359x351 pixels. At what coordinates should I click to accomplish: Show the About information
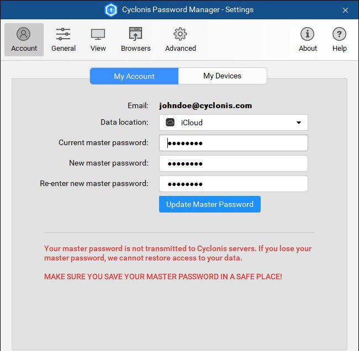pos(308,40)
